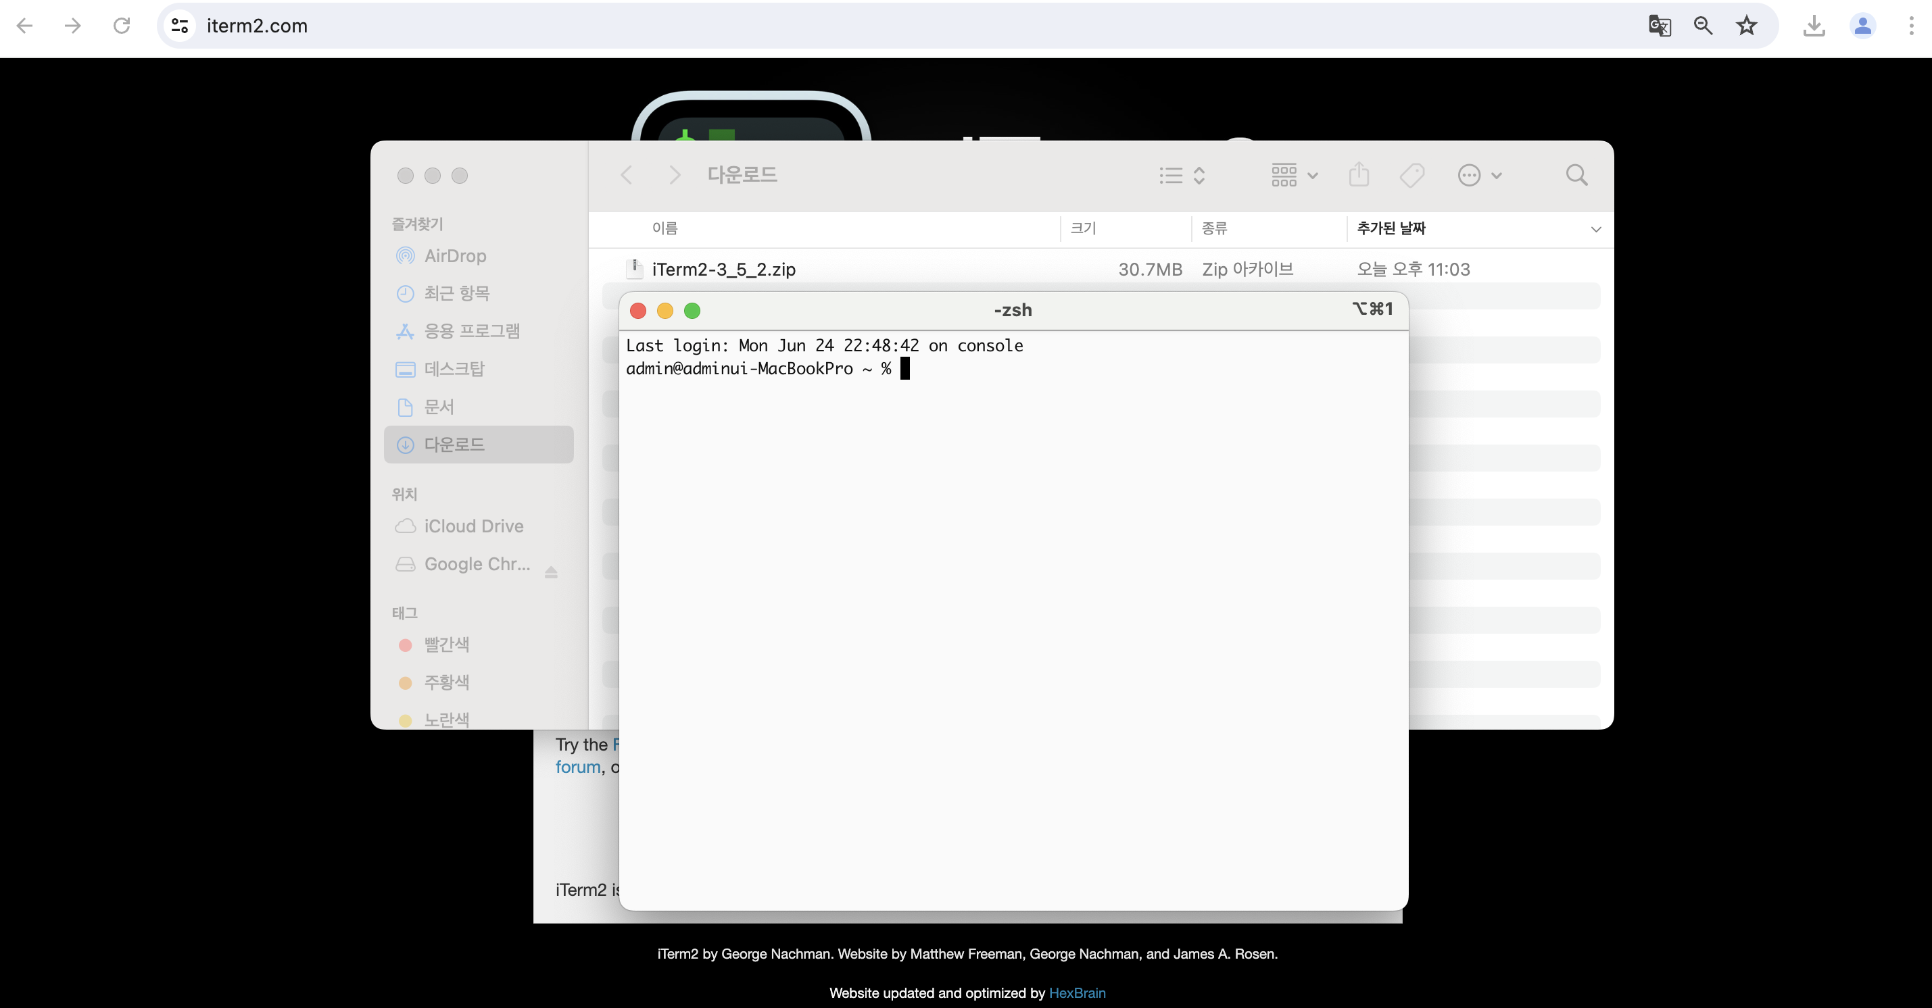
Task: Click the 응용 프로그램 sidebar icon
Action: click(x=405, y=331)
